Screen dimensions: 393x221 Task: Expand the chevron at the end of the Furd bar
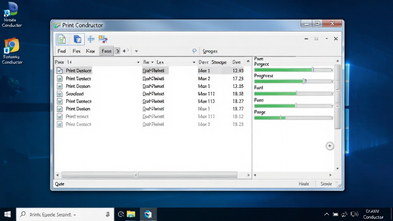[332, 94]
